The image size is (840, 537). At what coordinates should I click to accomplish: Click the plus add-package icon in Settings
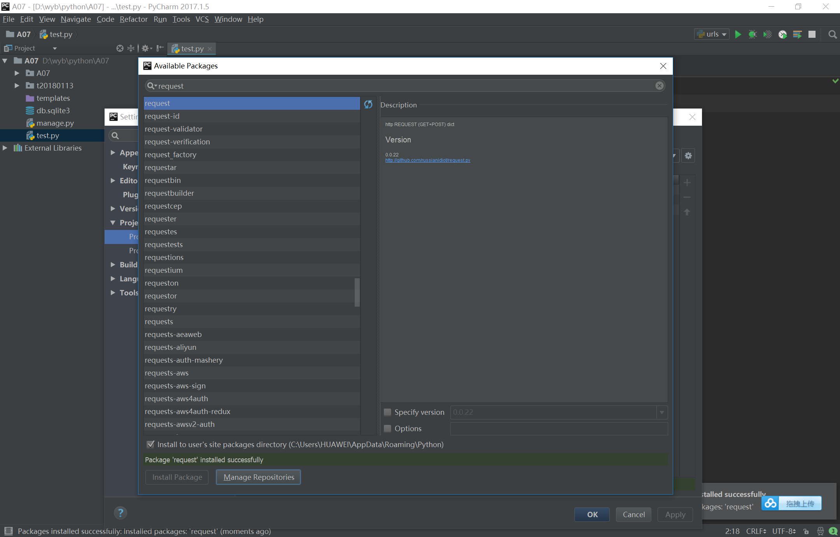(687, 183)
